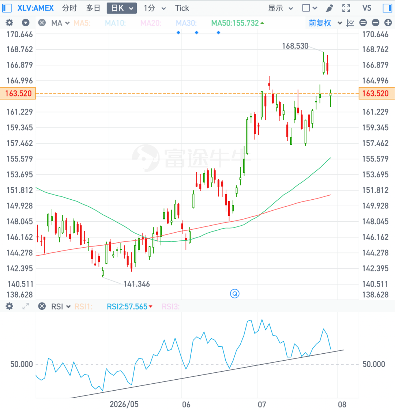Open the layout square selector
The image size is (395, 410).
coord(306,8)
